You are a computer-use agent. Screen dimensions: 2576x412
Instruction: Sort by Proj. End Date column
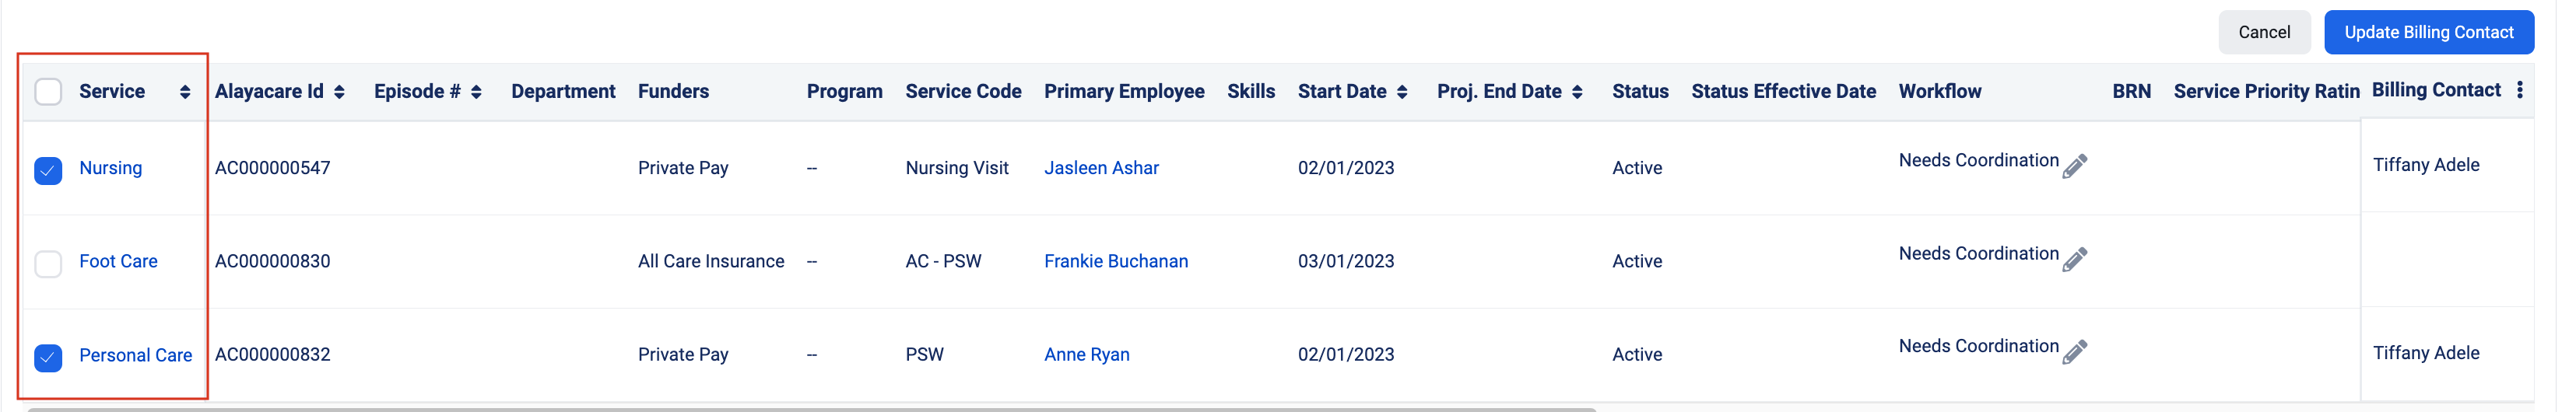click(x=1577, y=92)
